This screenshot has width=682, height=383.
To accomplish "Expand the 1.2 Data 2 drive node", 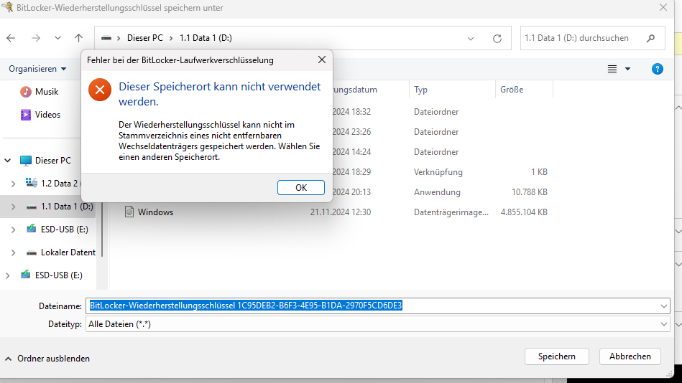I will pos(14,184).
